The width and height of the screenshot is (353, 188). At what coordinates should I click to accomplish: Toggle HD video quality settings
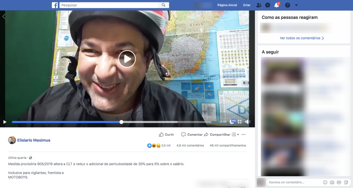232,122
